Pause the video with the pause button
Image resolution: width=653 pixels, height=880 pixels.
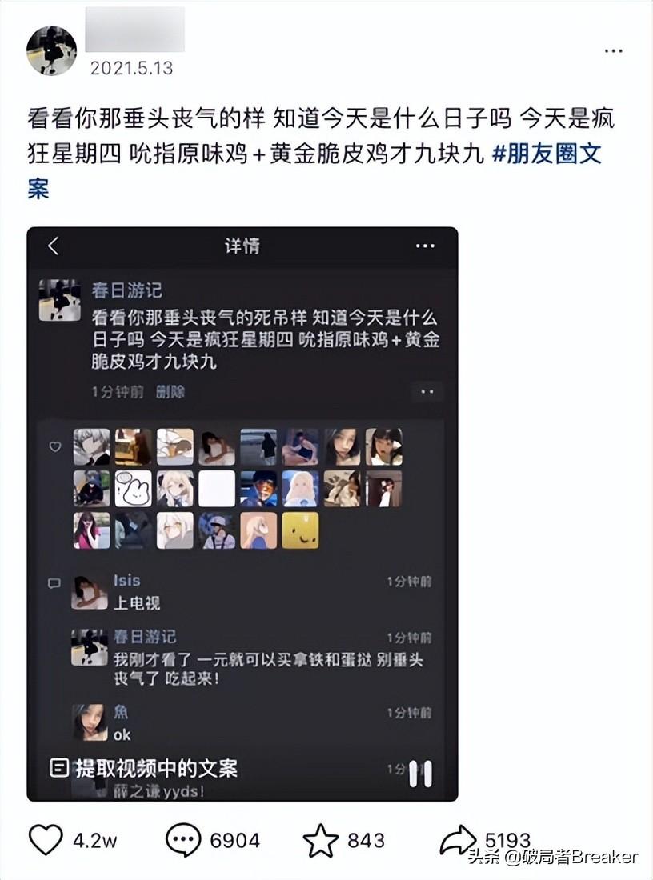(421, 774)
